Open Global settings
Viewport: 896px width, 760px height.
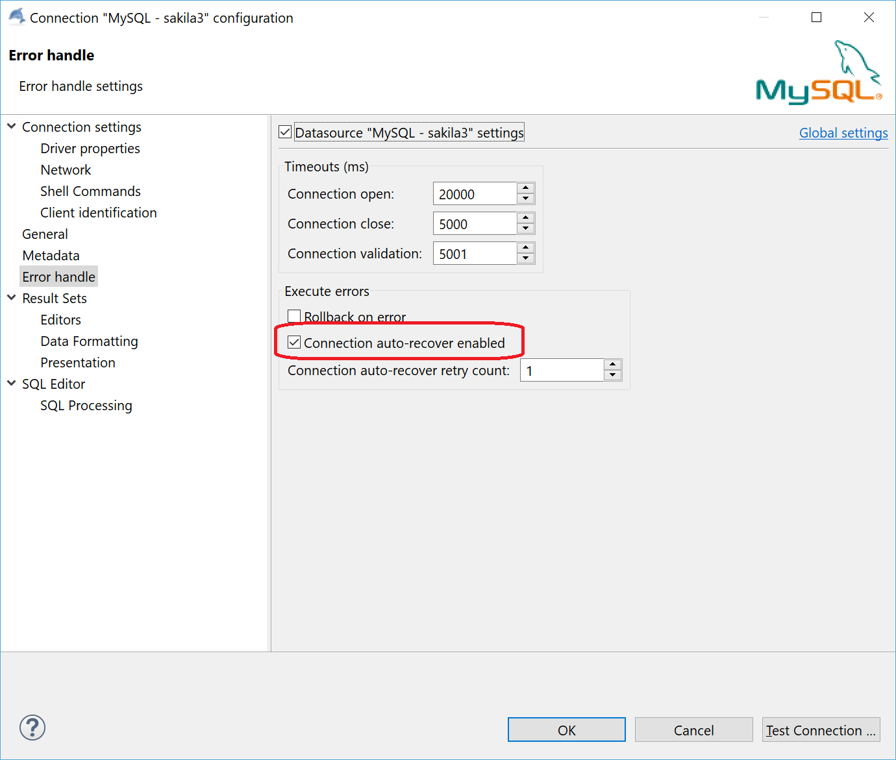click(x=843, y=132)
